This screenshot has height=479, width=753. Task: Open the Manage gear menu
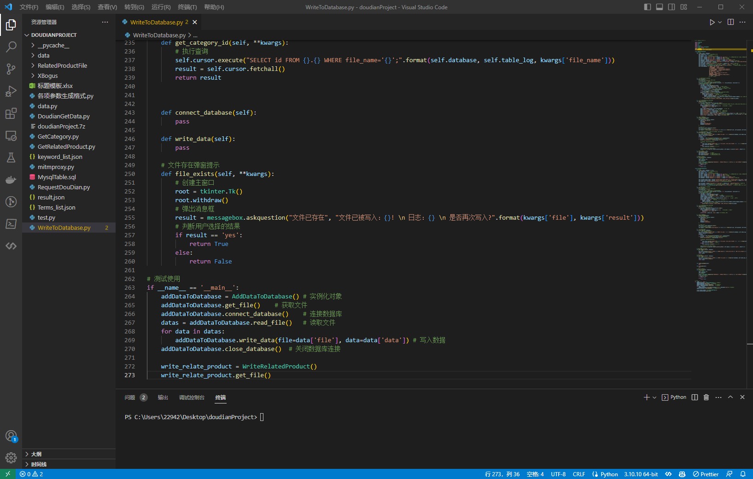click(x=11, y=458)
